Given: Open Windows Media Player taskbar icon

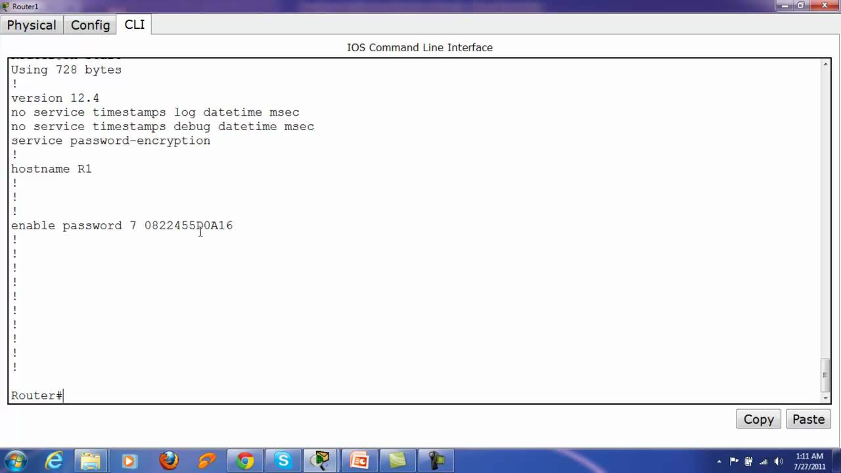Looking at the screenshot, I should click(129, 461).
